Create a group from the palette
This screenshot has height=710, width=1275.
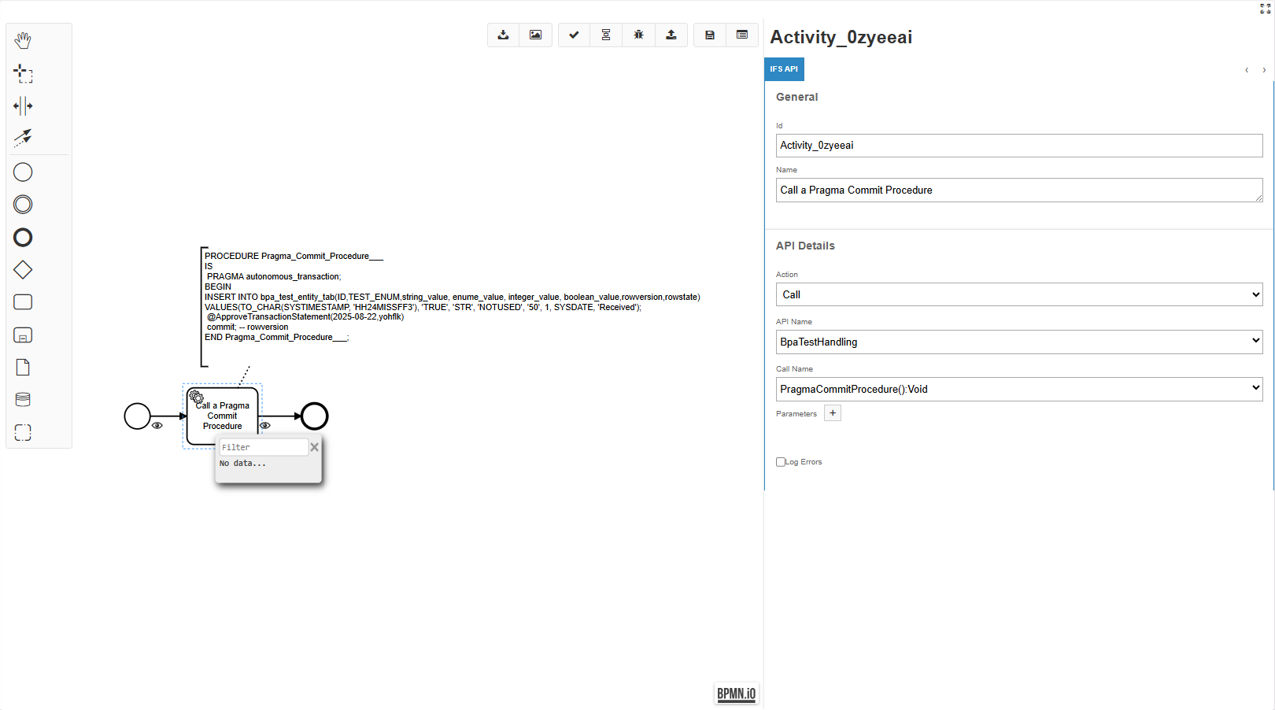(23, 432)
